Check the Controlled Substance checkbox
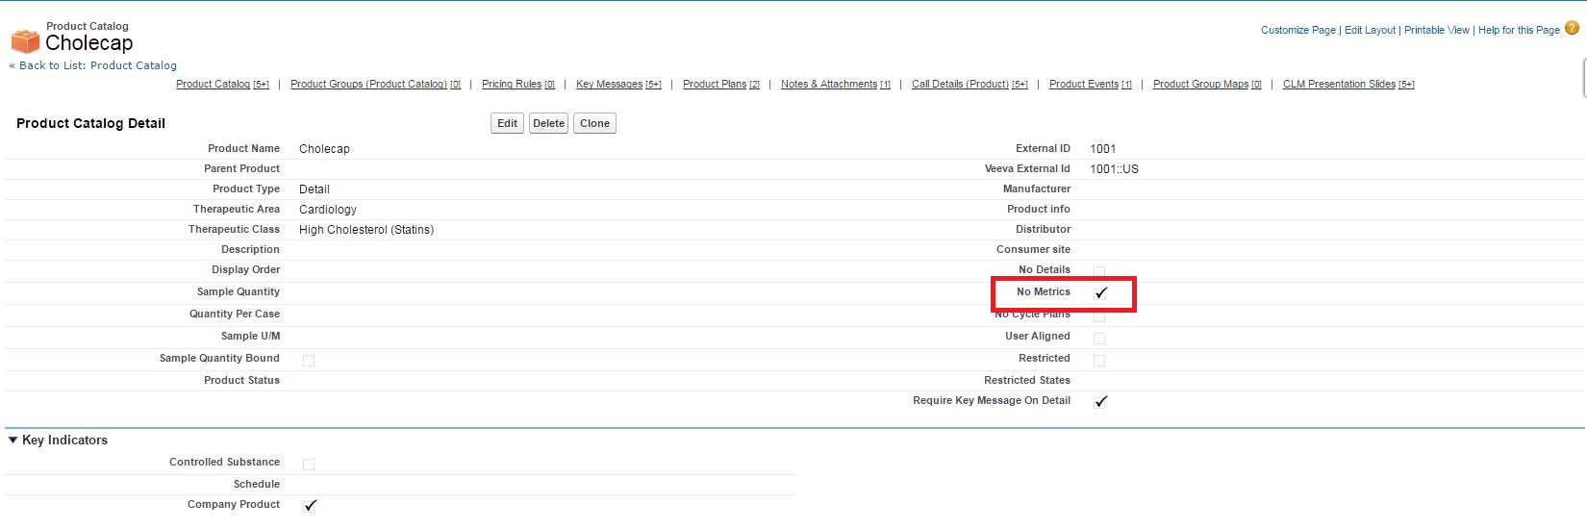 pyautogui.click(x=309, y=464)
